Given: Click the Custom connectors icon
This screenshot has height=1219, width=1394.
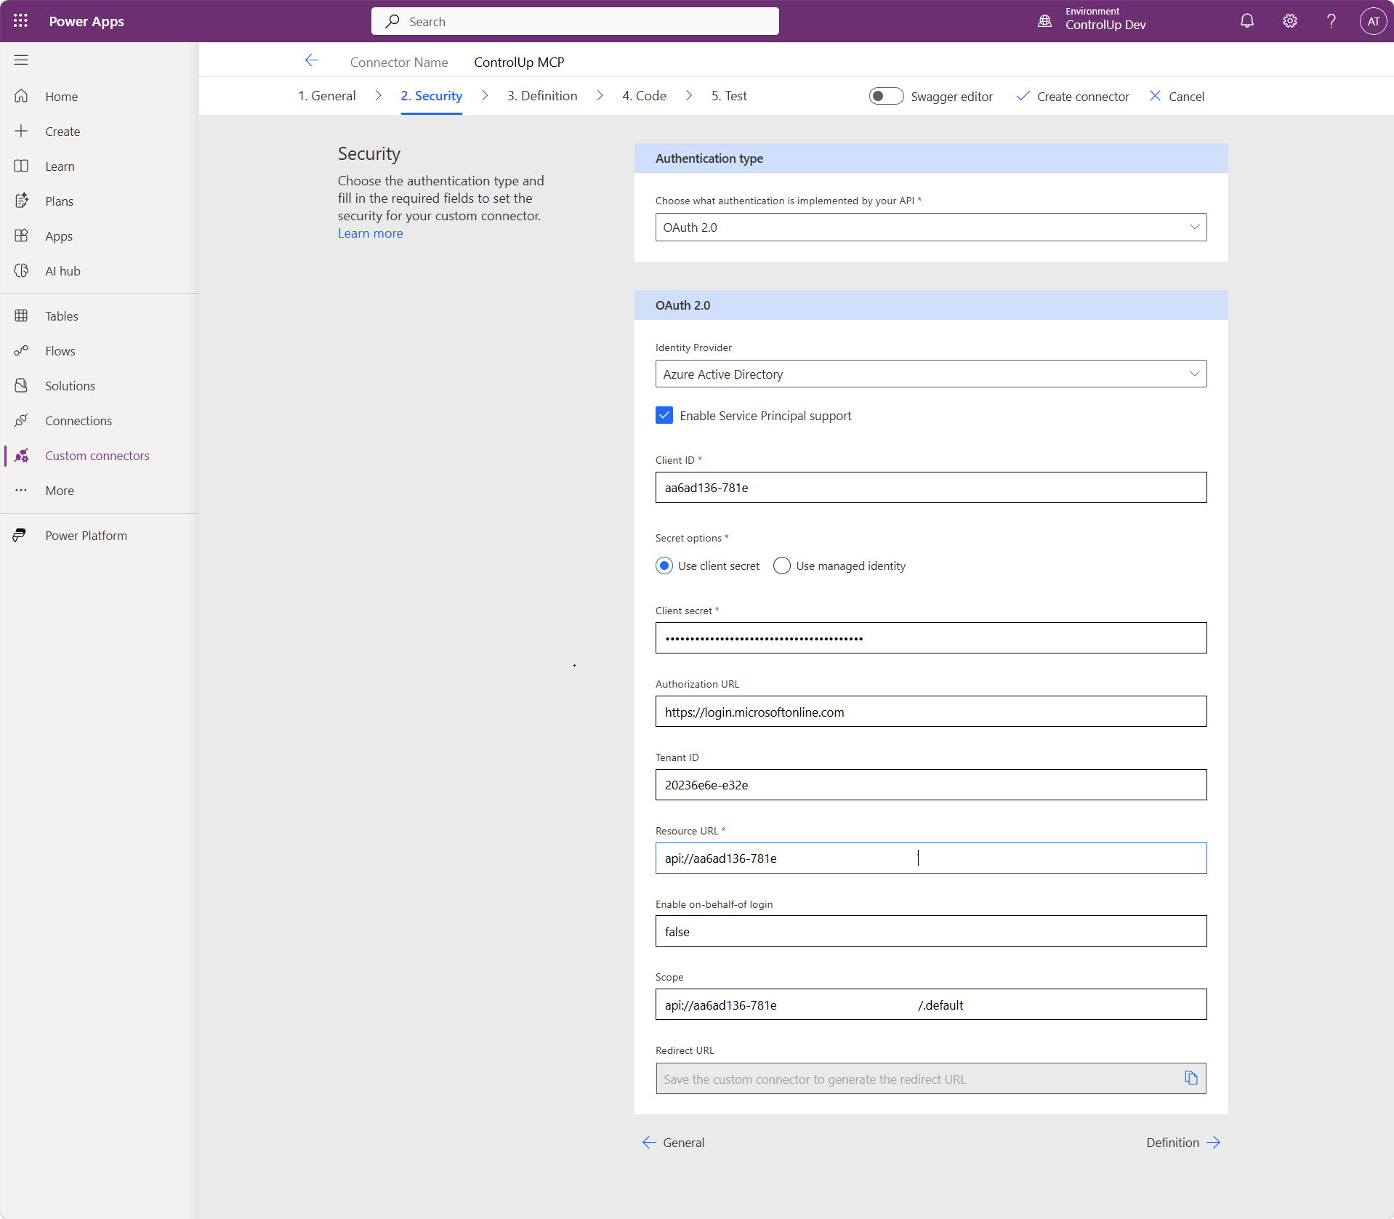Looking at the screenshot, I should (21, 455).
